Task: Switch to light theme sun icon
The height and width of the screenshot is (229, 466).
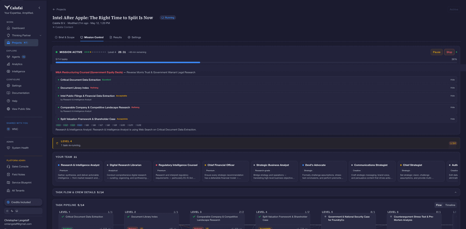Action: pos(7,211)
